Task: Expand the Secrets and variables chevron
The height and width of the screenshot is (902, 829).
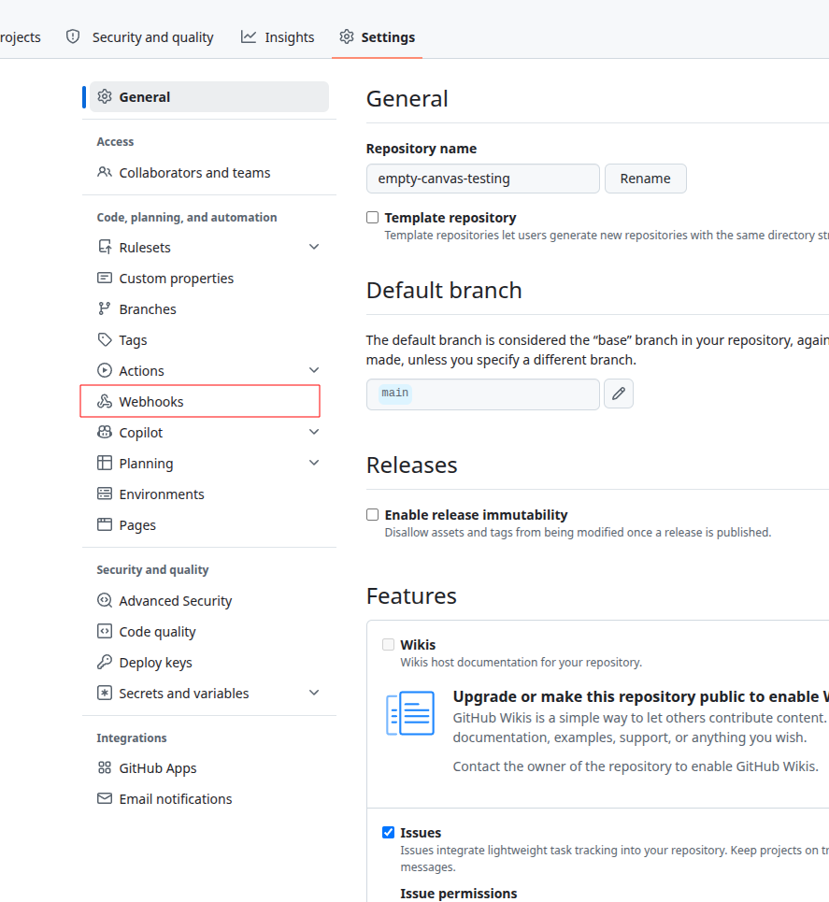Action: pyautogui.click(x=314, y=693)
